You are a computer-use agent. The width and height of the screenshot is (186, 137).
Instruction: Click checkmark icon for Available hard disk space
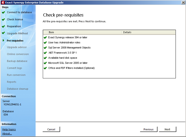(45, 58)
